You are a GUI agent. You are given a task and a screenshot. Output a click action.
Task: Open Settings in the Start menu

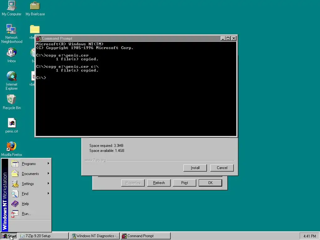click(30, 184)
